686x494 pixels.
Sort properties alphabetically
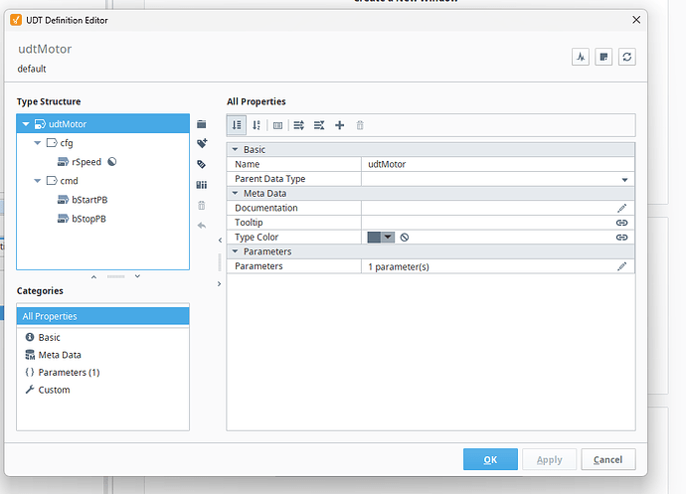pyautogui.click(x=257, y=125)
